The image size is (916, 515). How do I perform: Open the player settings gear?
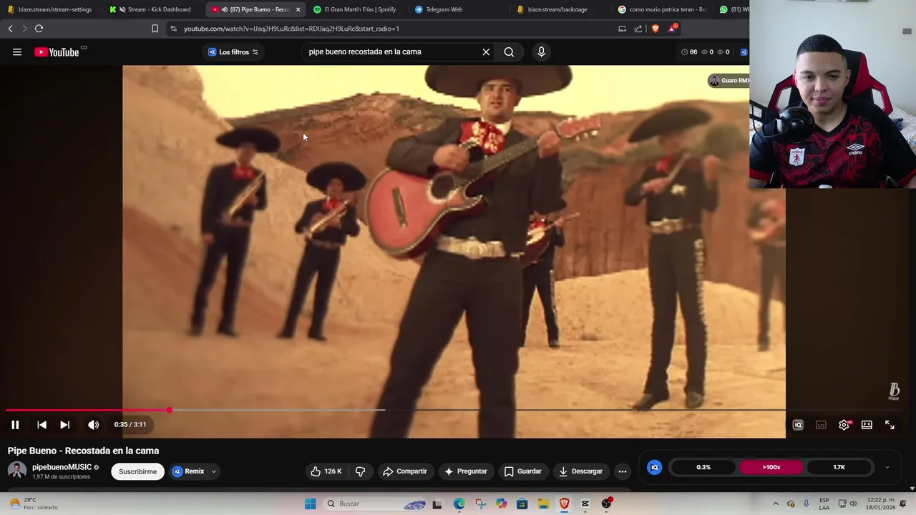click(844, 425)
